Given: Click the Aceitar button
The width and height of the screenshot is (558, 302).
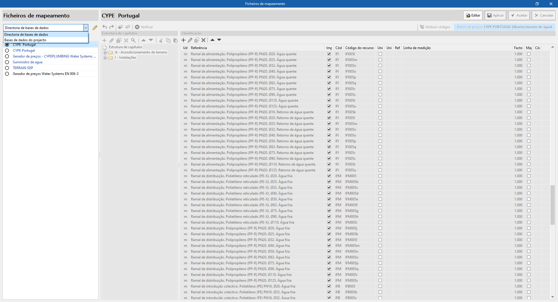Looking at the screenshot, I should (x=519, y=15).
